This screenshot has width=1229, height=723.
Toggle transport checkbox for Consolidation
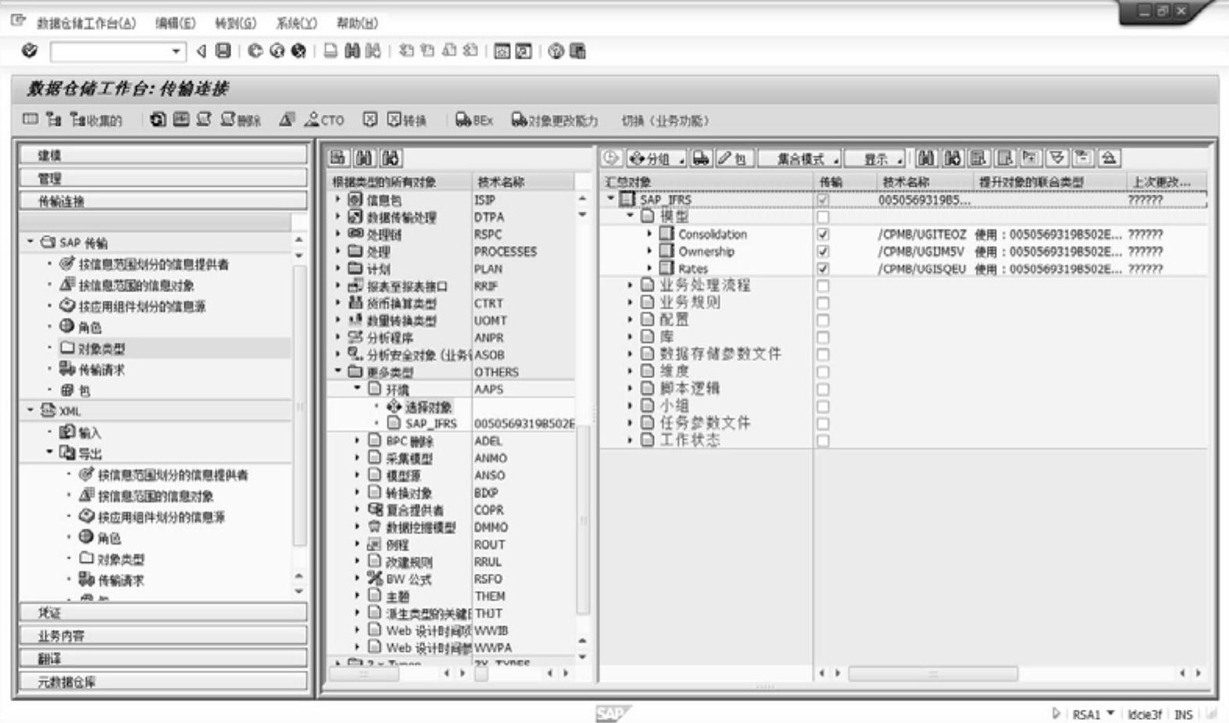[x=823, y=234]
